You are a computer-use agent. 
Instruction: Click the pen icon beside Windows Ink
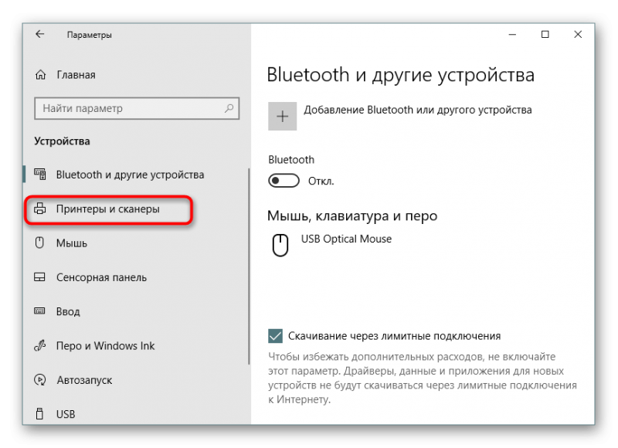40,345
